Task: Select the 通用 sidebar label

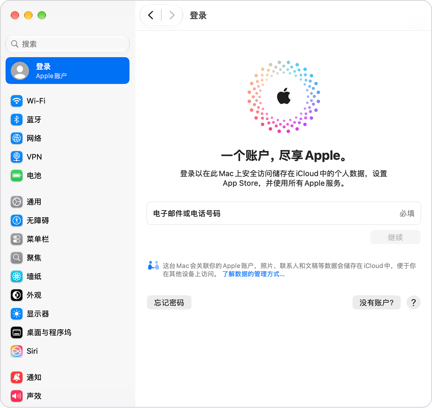Action: tap(34, 202)
